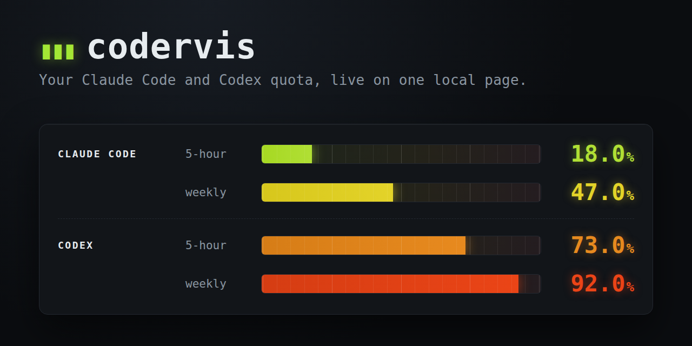692x346 pixels.
Task: Click the 47.0% usage value
Action: pyautogui.click(x=602, y=192)
